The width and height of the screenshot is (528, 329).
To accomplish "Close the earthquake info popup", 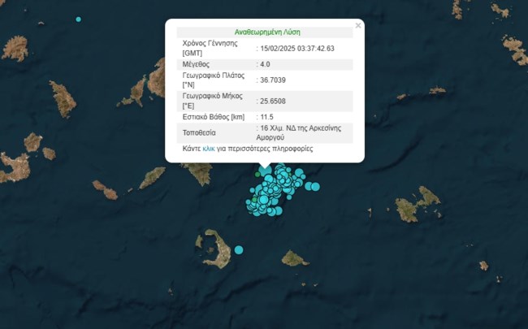I will pyautogui.click(x=358, y=25).
